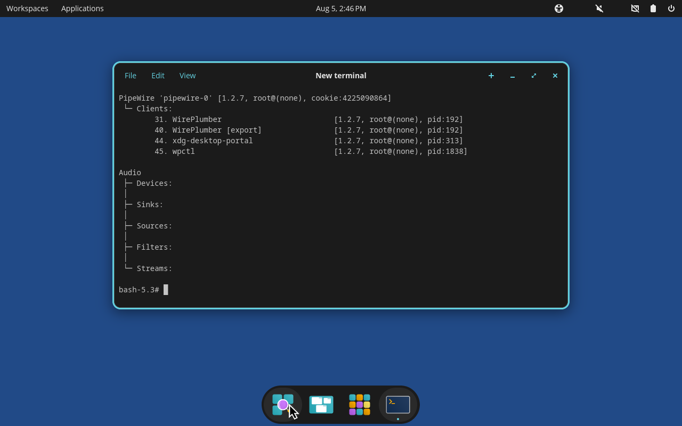Click the Applications button in top panel
This screenshot has width=682, height=426.
coord(83,9)
